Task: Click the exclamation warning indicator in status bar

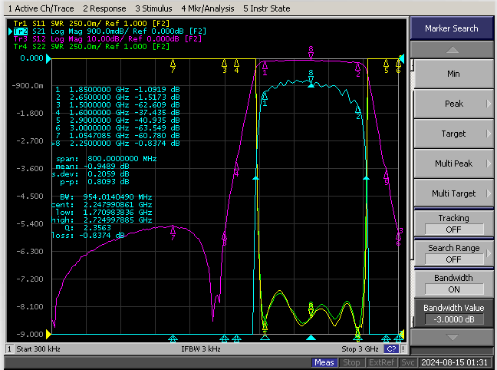Action: click(x=403, y=349)
